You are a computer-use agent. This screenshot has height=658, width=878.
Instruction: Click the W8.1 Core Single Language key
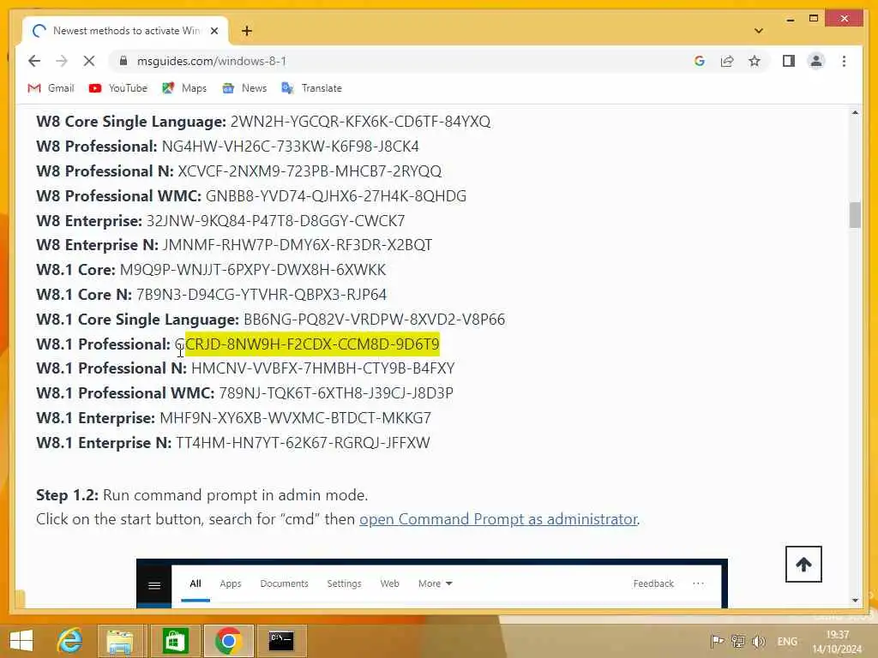(374, 319)
